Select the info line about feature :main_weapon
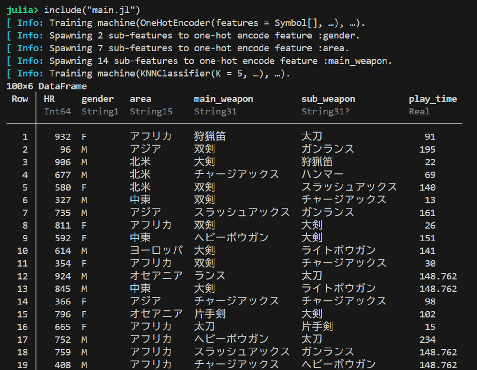 (199, 61)
